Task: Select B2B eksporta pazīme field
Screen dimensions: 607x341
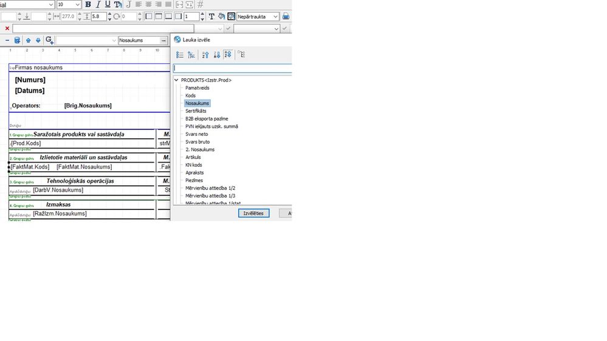Action: [x=207, y=119]
